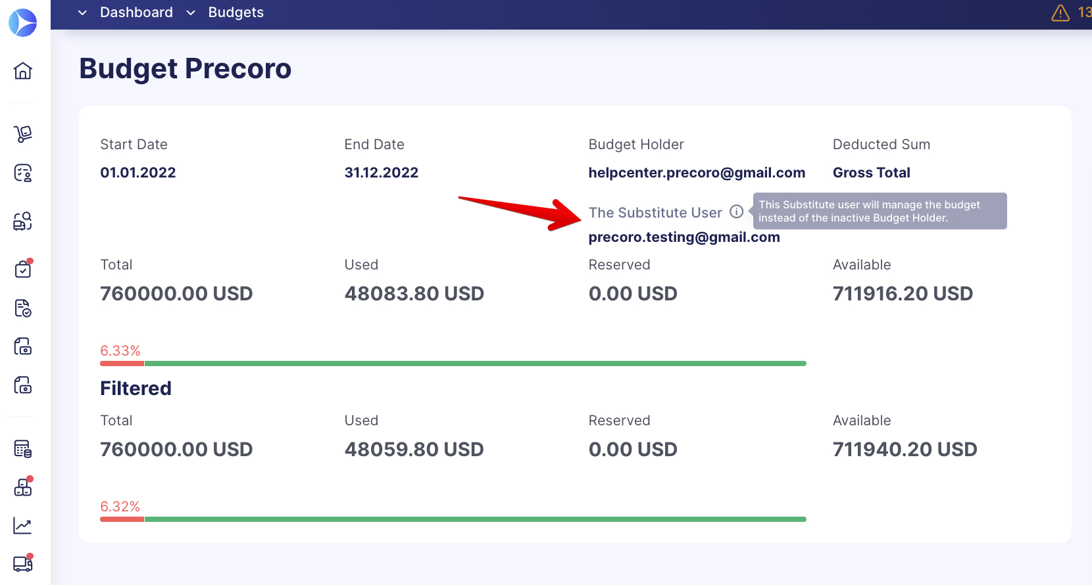The width and height of the screenshot is (1092, 585).
Task: Click the Budget Precoro page title
Action: (x=186, y=68)
